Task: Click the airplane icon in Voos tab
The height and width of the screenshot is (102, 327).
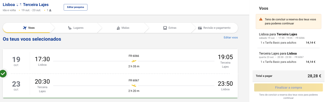Action: 25,28
